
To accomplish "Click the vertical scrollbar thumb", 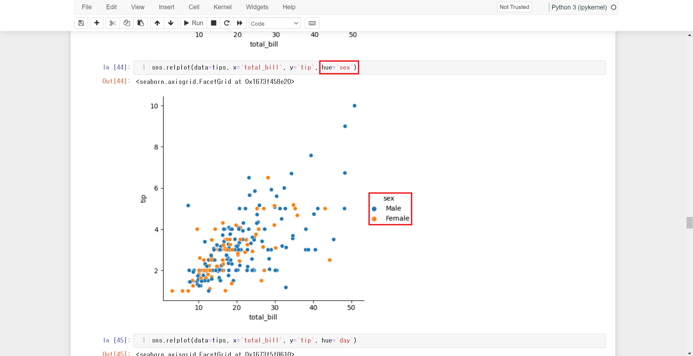I will [x=689, y=223].
